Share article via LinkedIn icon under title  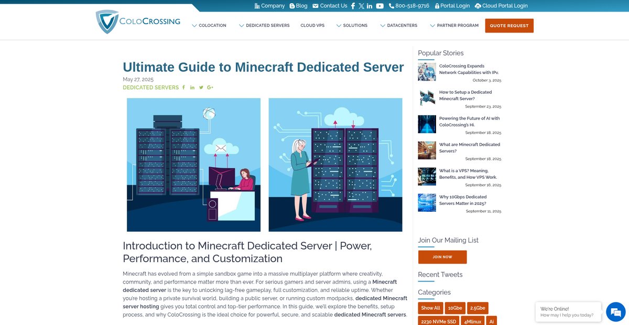point(192,88)
